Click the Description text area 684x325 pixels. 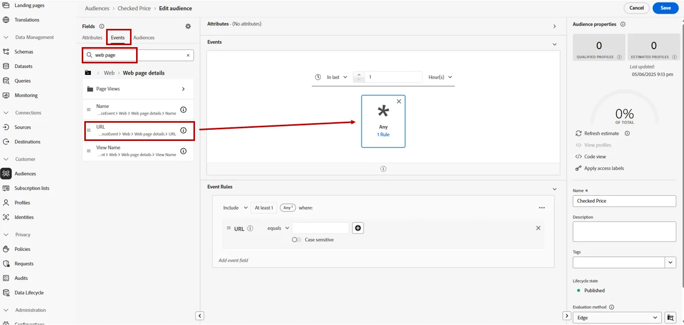coord(624,232)
